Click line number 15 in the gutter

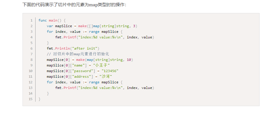point(31,99)
